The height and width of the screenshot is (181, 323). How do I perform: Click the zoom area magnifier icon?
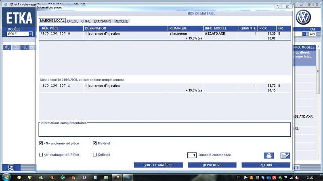[x=24, y=48]
